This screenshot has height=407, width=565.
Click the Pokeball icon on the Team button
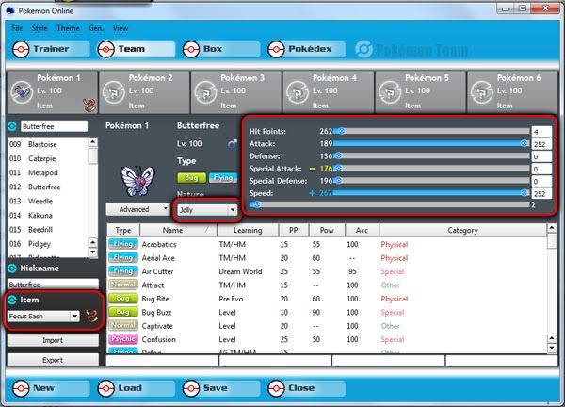[105, 49]
